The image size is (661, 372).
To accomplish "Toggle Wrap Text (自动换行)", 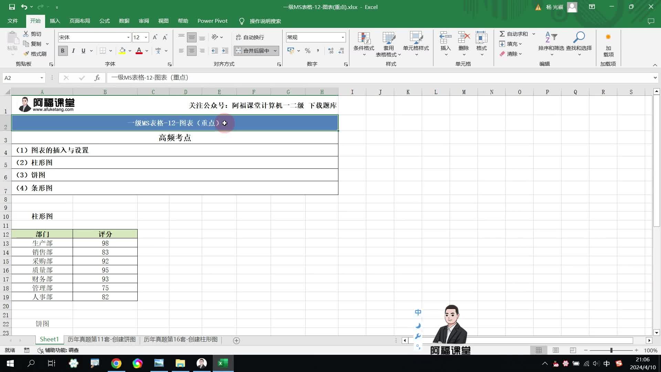I will click(x=250, y=37).
